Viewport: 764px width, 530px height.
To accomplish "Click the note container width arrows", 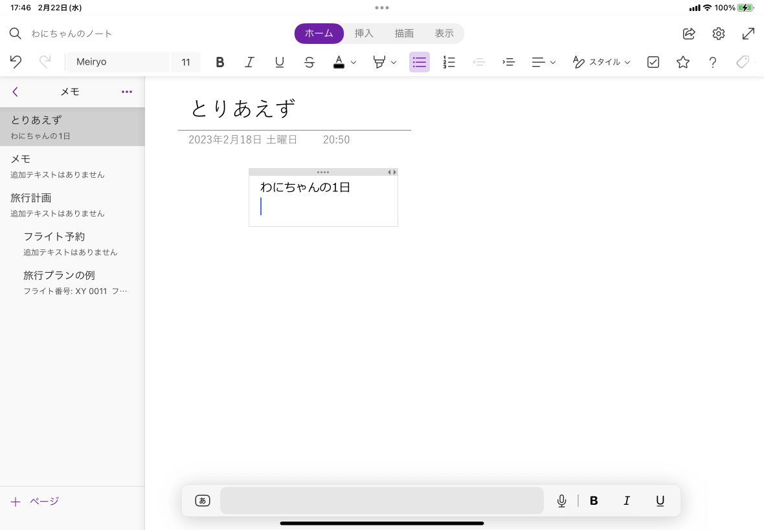I will tap(392, 172).
